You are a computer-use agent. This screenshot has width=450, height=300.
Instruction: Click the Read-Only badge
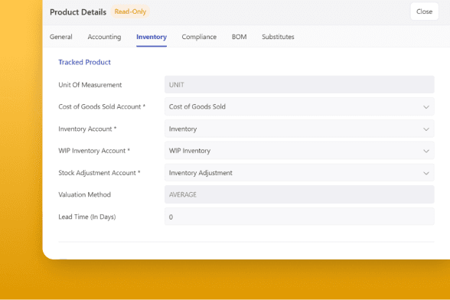tap(130, 11)
